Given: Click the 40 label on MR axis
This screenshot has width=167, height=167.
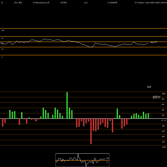Looking at the screenshot, I should click(x=163, y=110).
